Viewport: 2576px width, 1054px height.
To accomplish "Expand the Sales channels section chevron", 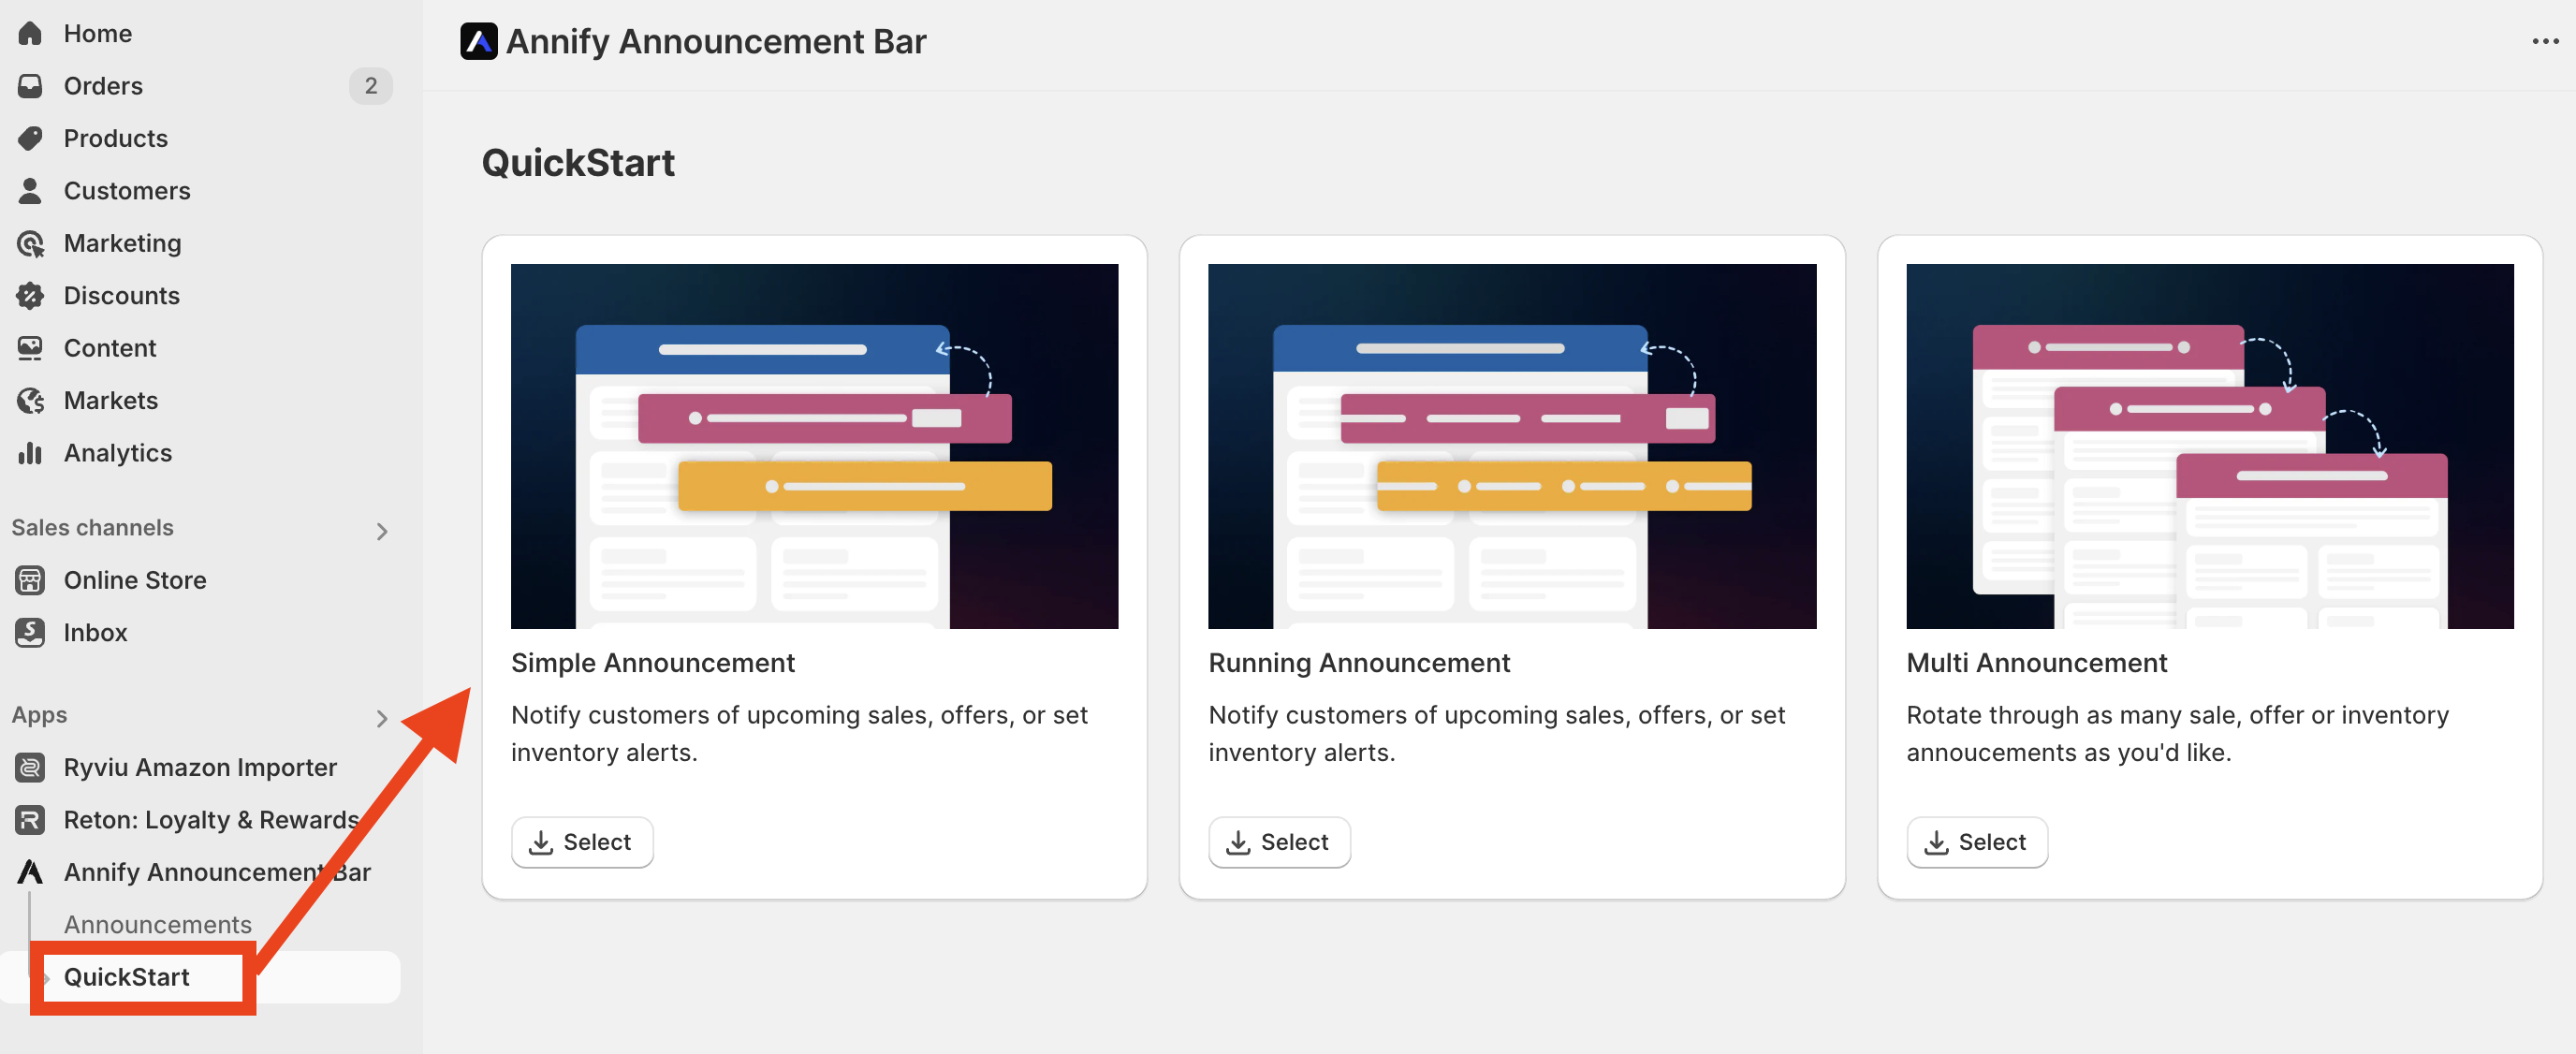I will click(x=381, y=531).
